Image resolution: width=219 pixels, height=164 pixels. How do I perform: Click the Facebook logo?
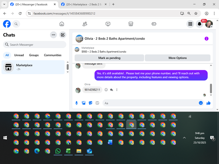pyautogui.click(x=7, y=24)
